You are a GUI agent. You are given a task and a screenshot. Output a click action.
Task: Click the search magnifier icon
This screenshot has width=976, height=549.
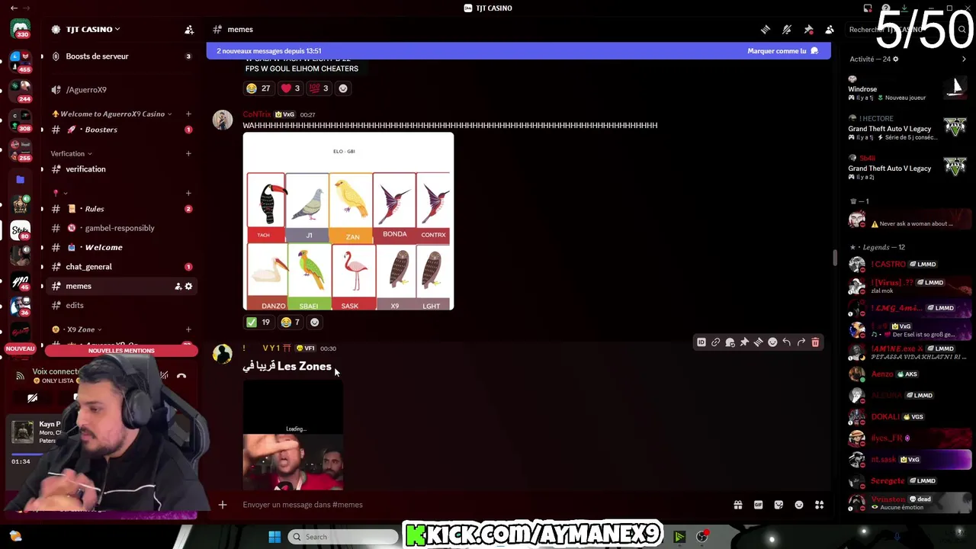pyautogui.click(x=962, y=30)
